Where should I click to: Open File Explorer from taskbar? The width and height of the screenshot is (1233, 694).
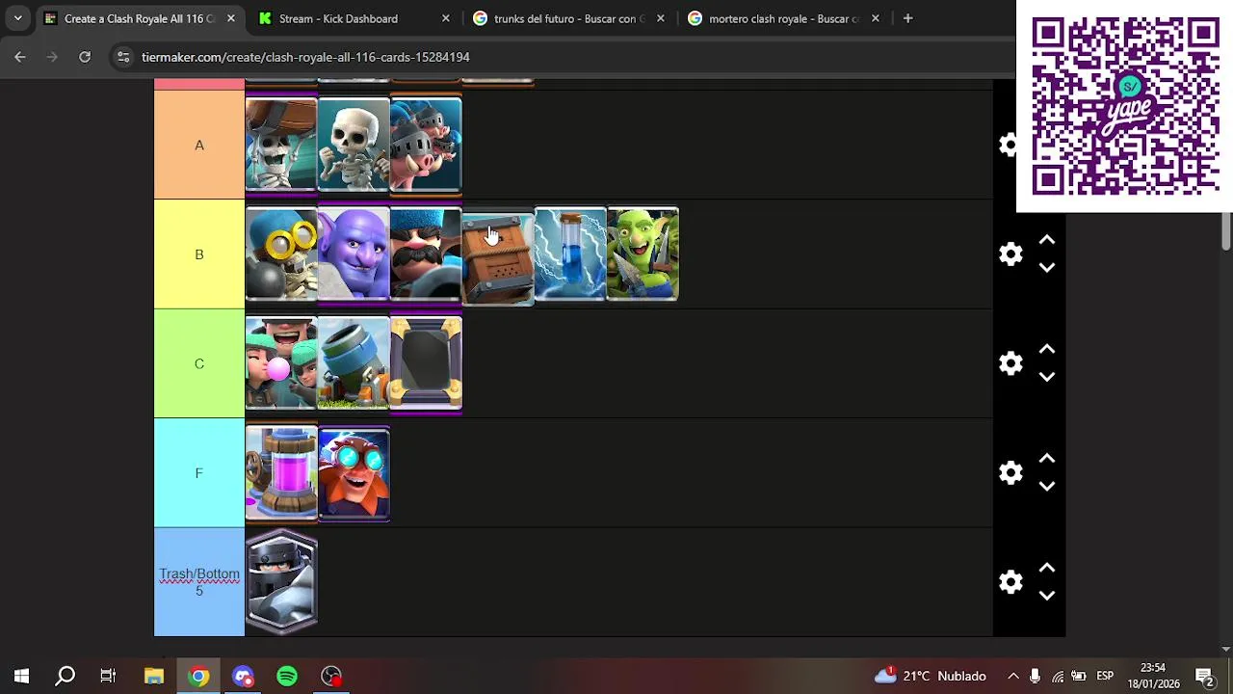pos(154,676)
